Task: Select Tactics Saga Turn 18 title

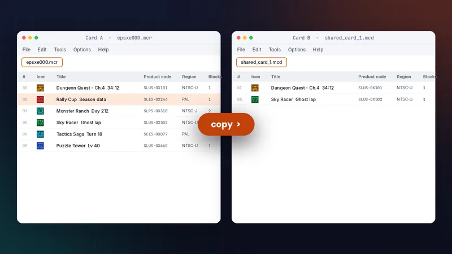Action: click(x=79, y=134)
